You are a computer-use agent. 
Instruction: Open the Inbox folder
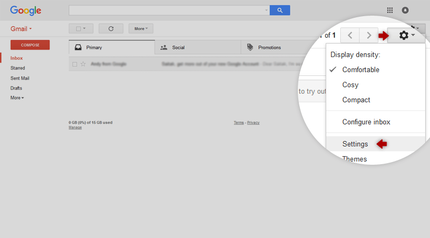[x=17, y=58]
